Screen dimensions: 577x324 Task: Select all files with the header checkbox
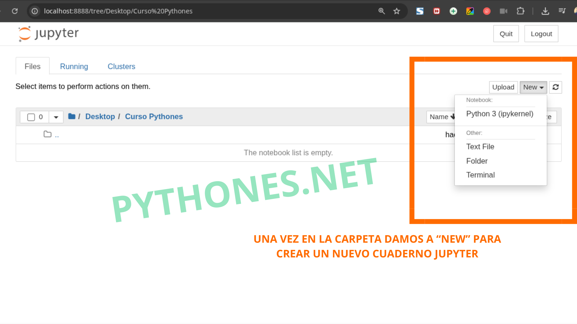click(31, 117)
